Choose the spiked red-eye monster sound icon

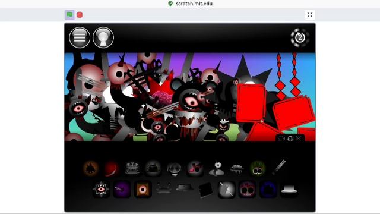101,189
